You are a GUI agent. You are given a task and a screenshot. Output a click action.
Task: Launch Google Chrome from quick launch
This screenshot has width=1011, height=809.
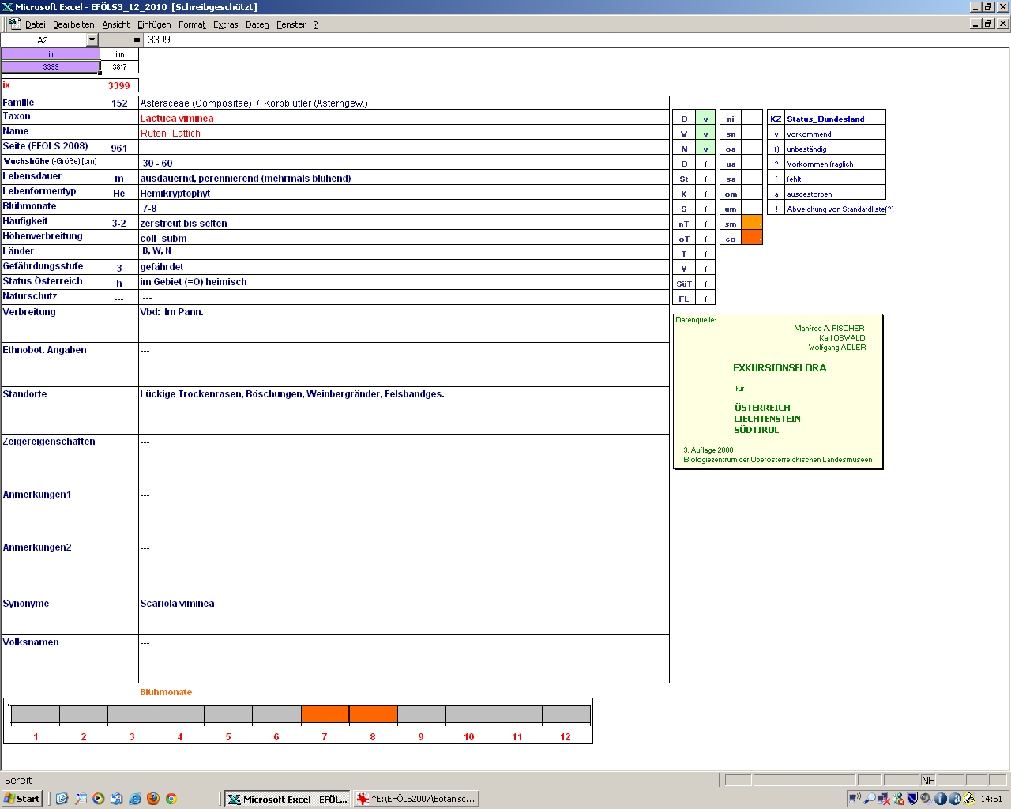(171, 799)
